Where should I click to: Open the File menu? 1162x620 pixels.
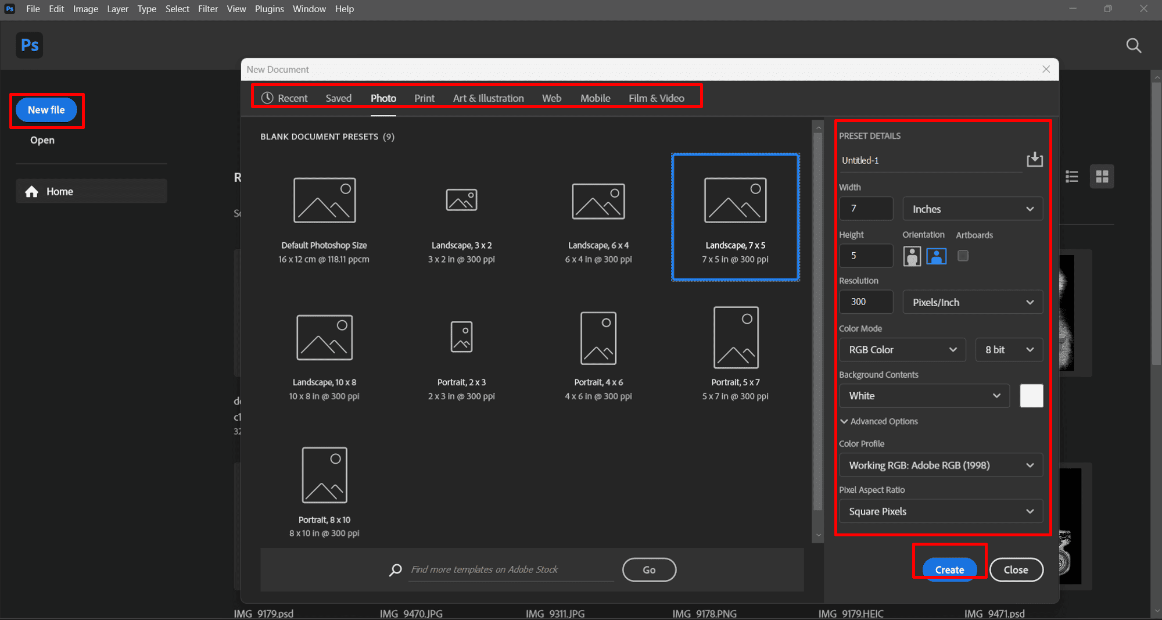(x=33, y=9)
